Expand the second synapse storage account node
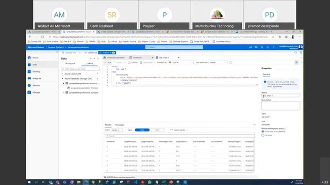This screenshot has height=185, width=330. (63, 92)
